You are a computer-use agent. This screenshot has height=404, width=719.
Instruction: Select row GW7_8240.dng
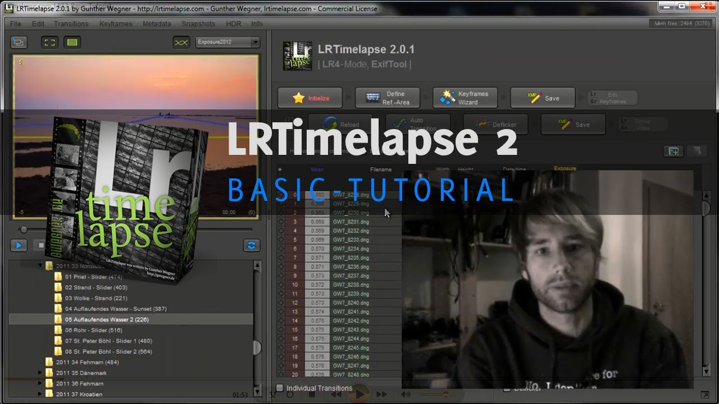(x=351, y=302)
